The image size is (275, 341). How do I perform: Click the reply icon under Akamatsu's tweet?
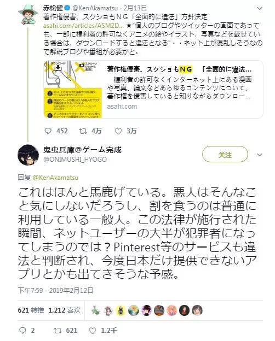point(48,131)
